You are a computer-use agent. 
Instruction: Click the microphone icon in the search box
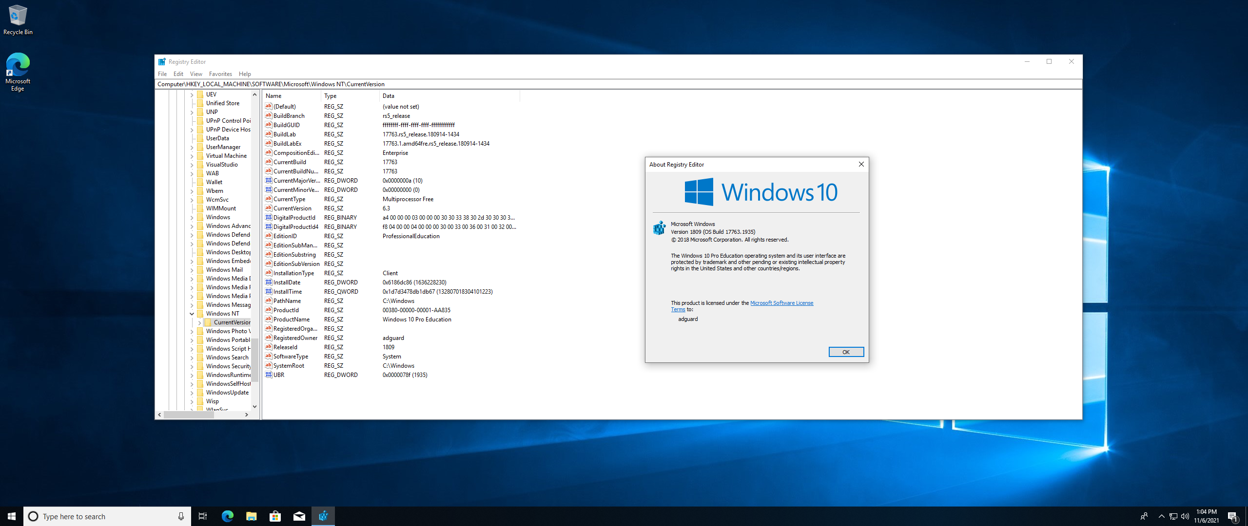click(x=181, y=516)
